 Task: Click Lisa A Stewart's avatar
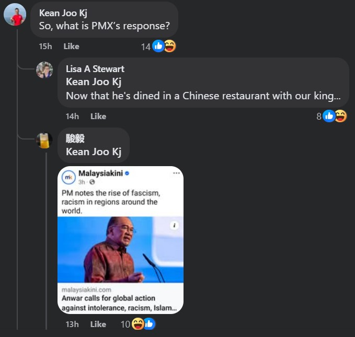tap(44, 69)
